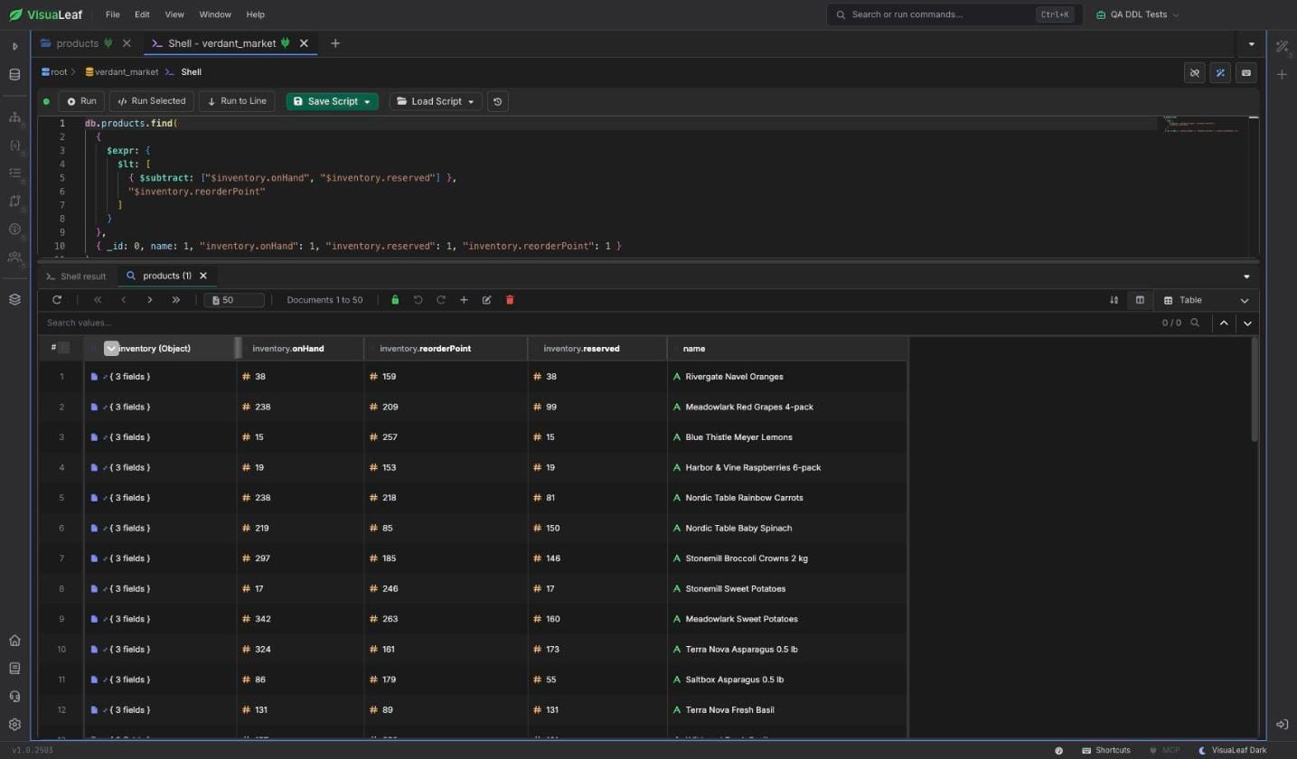Toggle the VisuaLeaf Dark theme switch
Viewport: 1297px width, 759px height.
(1233, 751)
